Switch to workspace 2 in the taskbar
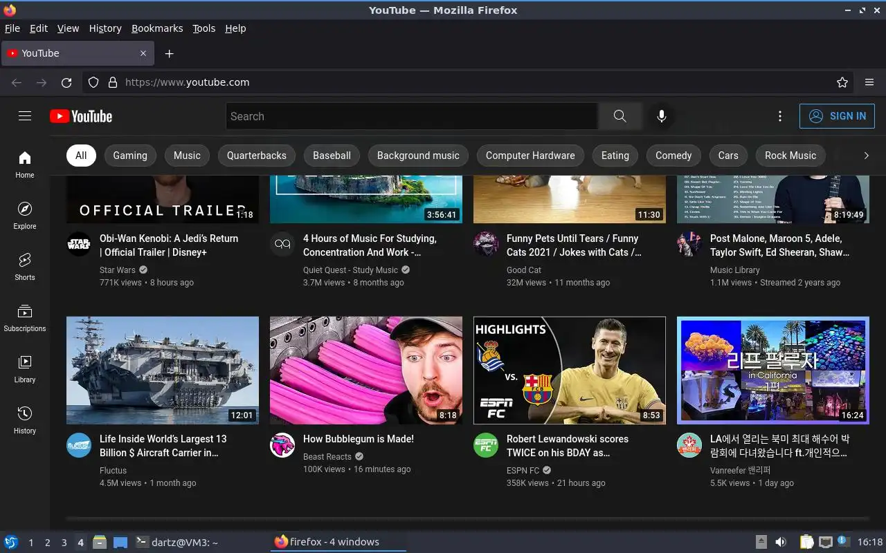 pyautogui.click(x=47, y=543)
